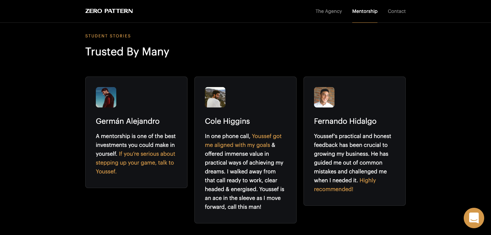
Task: Open The Agency nav link
Action: (329, 11)
